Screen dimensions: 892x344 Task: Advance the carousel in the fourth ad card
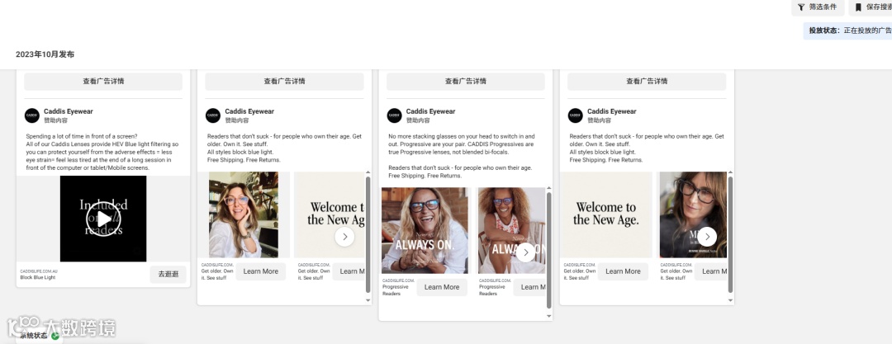pos(707,237)
